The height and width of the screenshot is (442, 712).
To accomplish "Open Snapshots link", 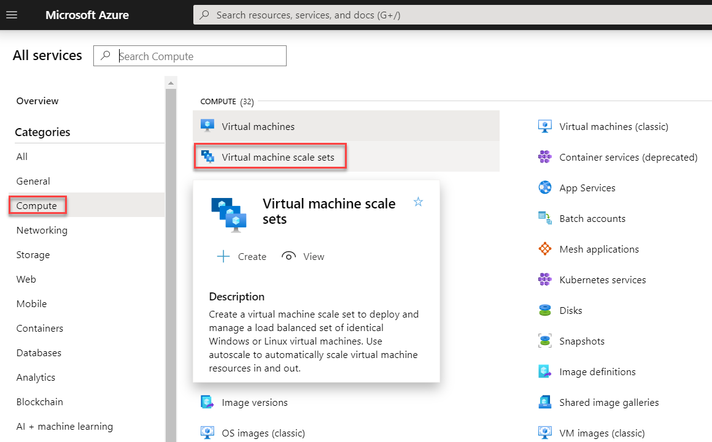I will pyautogui.click(x=582, y=341).
